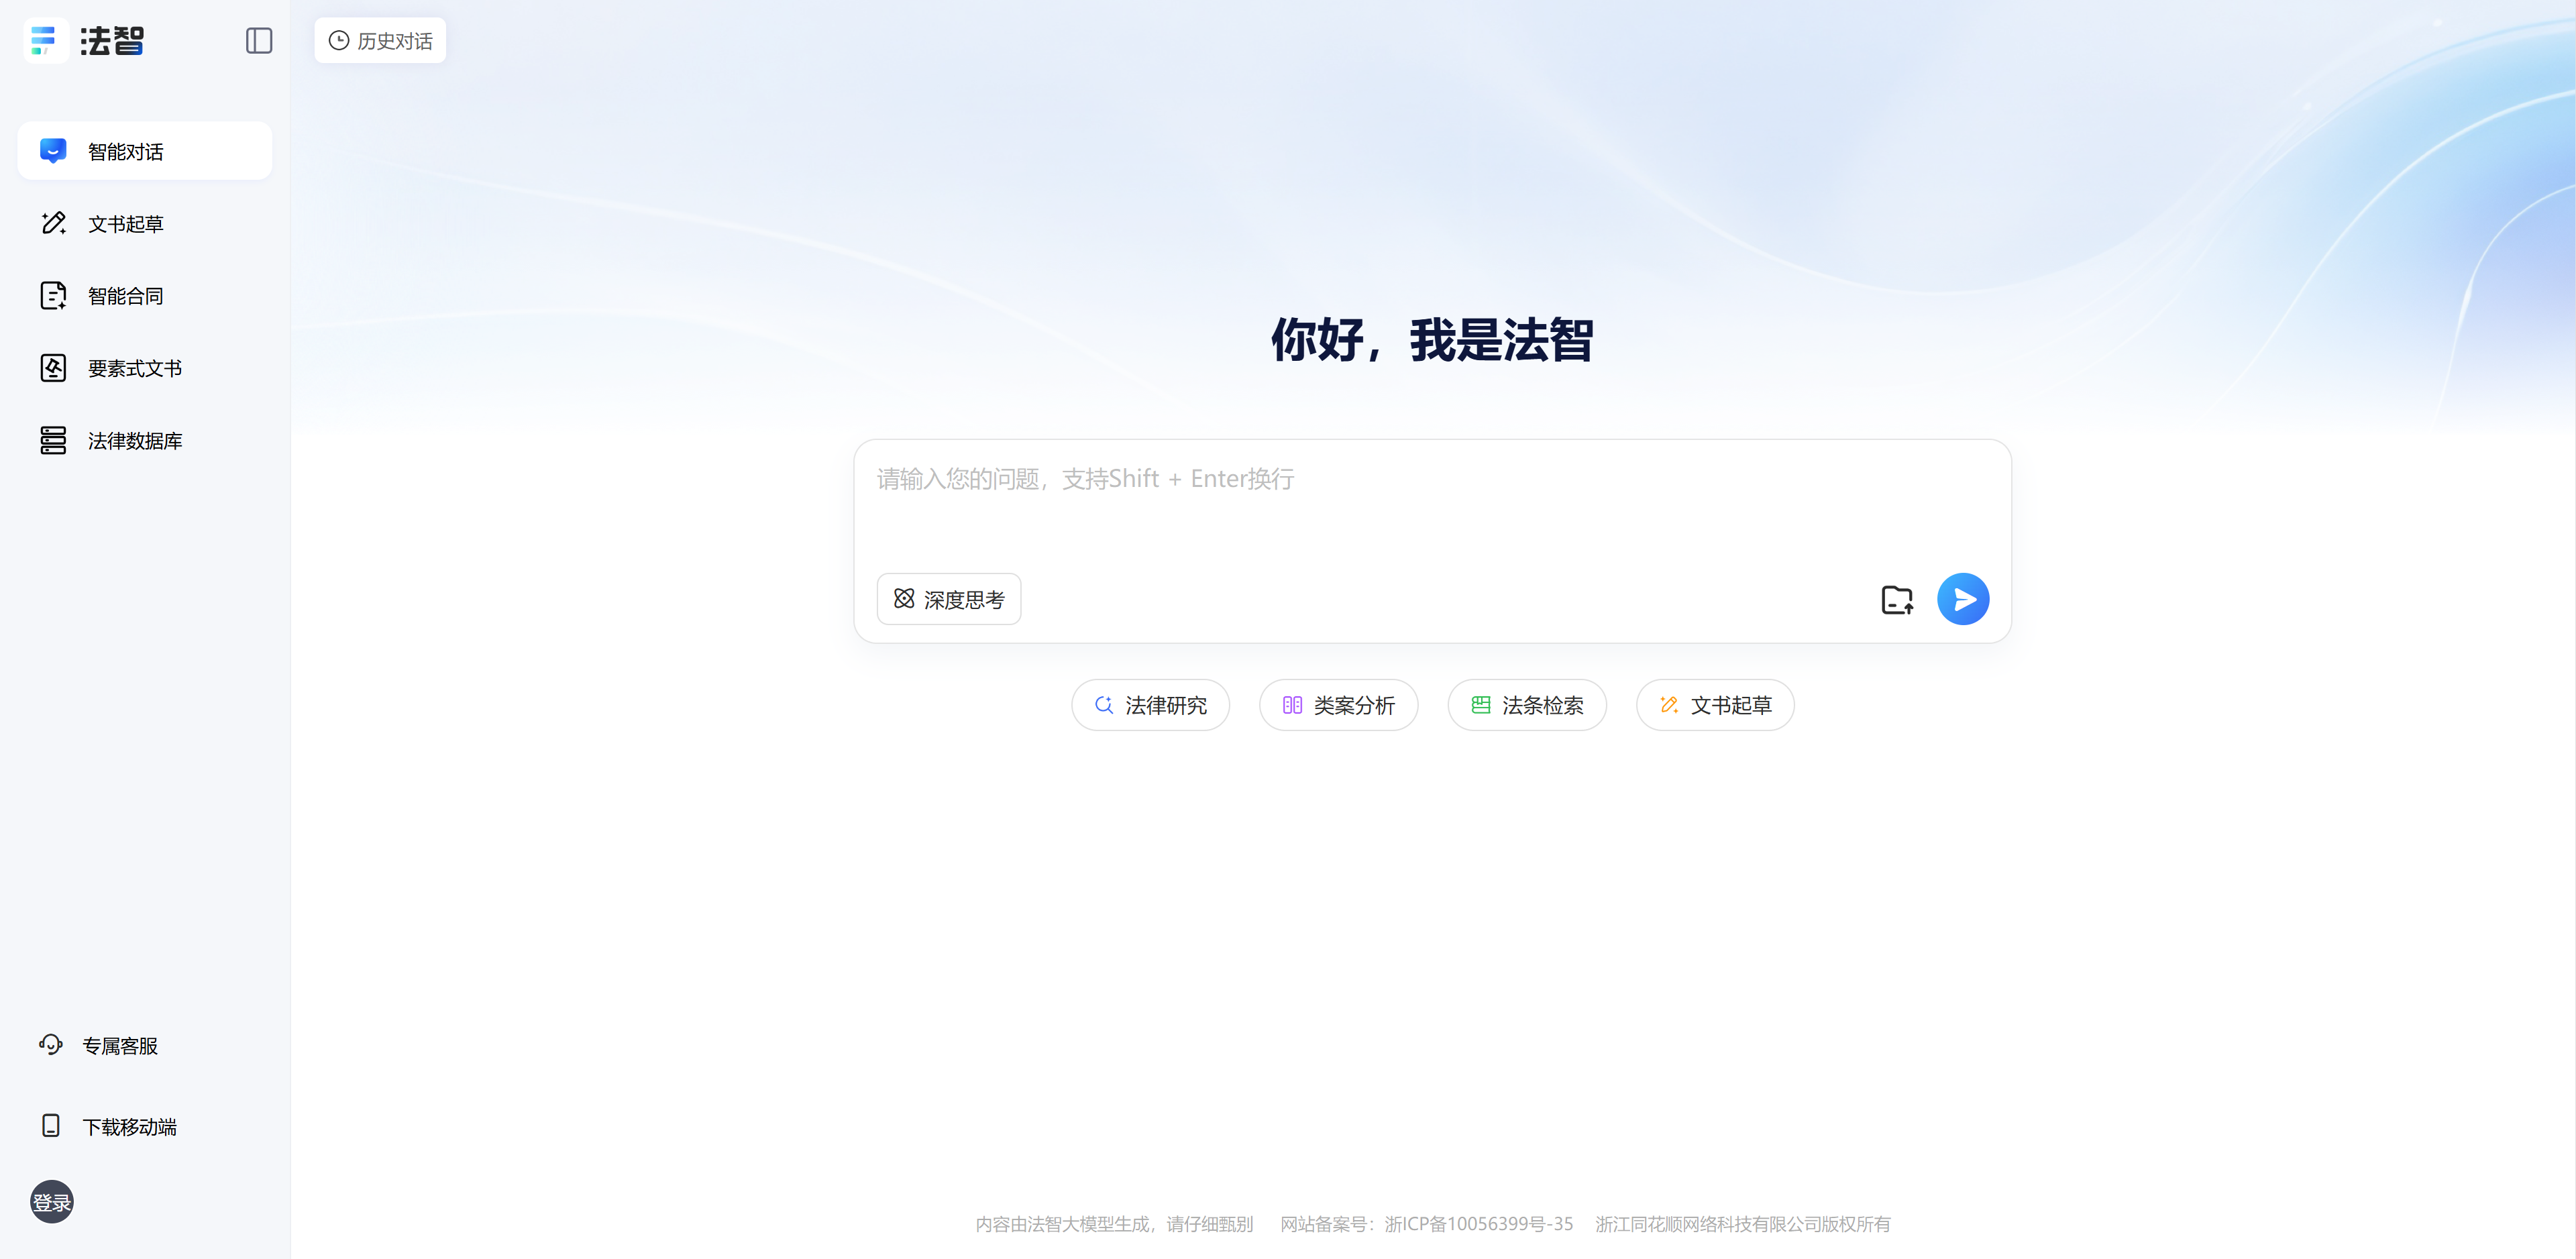
Task: Go to 要素式文书 sidebar item
Action: pos(134,369)
